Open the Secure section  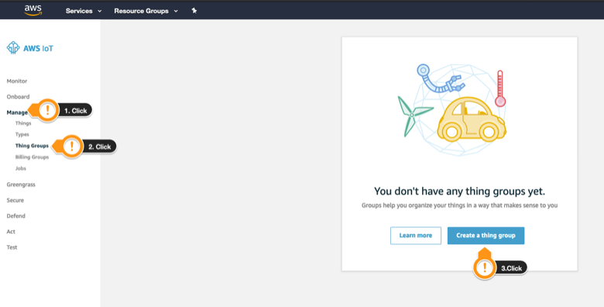click(15, 200)
